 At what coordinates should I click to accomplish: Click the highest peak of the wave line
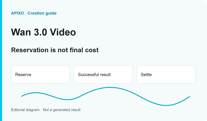pos(110,87)
